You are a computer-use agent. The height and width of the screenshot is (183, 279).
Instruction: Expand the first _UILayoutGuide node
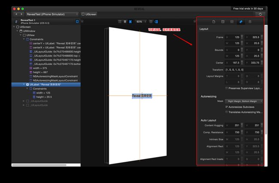tap(24, 101)
